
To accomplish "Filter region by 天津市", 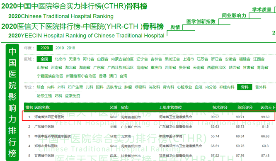I will coord(74,59).
